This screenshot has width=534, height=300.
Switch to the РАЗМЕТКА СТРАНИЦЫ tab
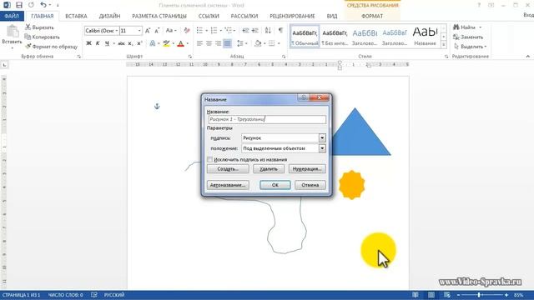coord(159,16)
